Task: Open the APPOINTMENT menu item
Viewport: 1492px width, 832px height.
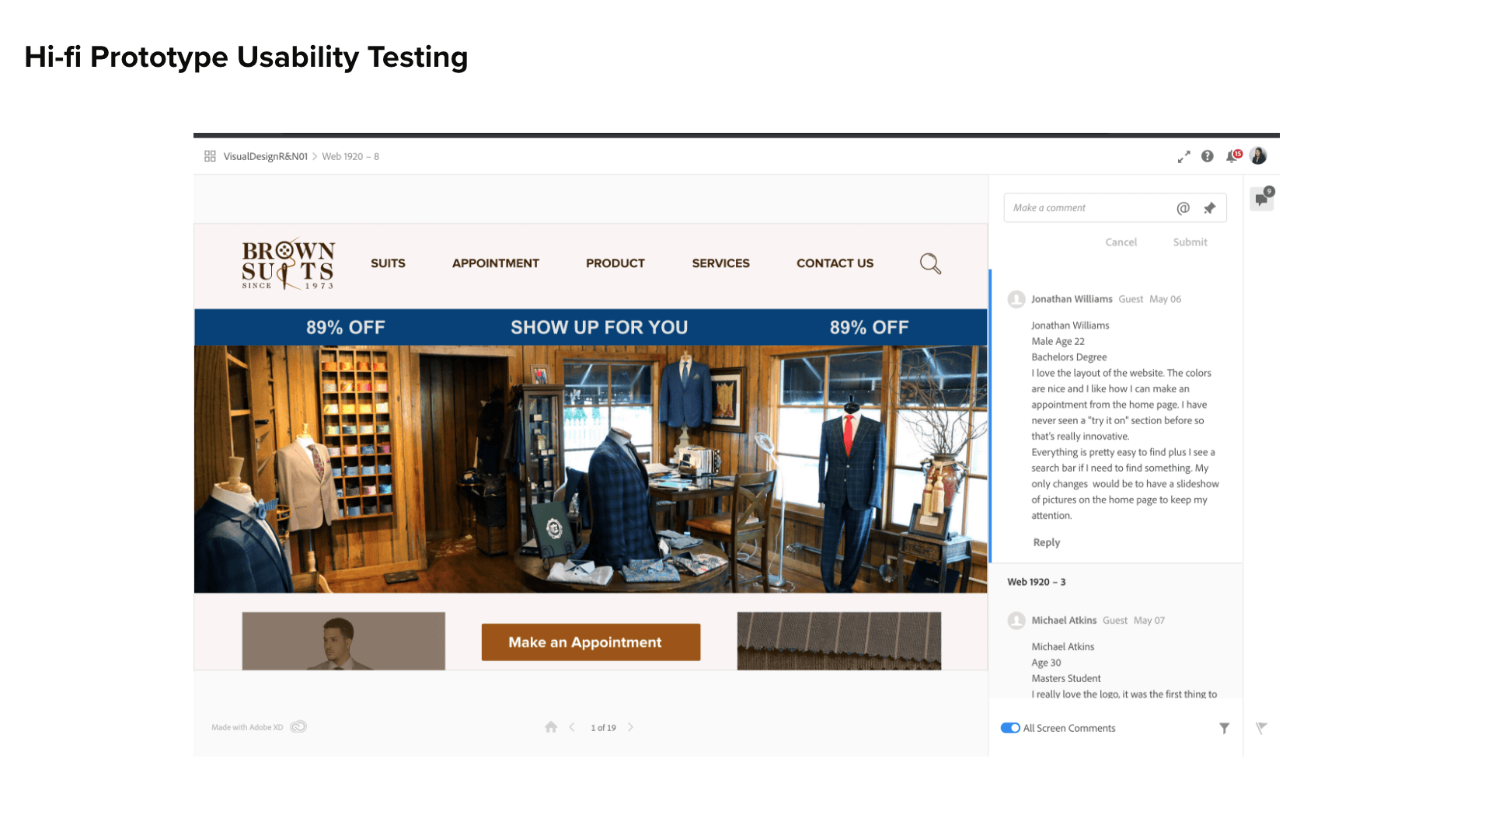Action: tap(496, 263)
